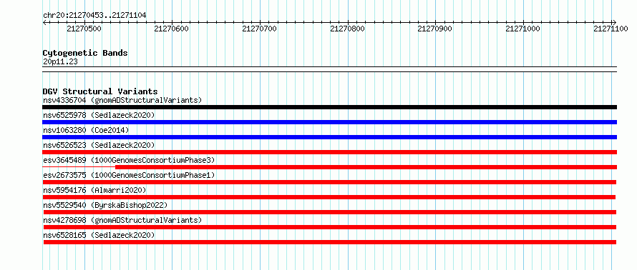Click ruler position 21271000
The height and width of the screenshot is (270, 637).
coord(523,29)
